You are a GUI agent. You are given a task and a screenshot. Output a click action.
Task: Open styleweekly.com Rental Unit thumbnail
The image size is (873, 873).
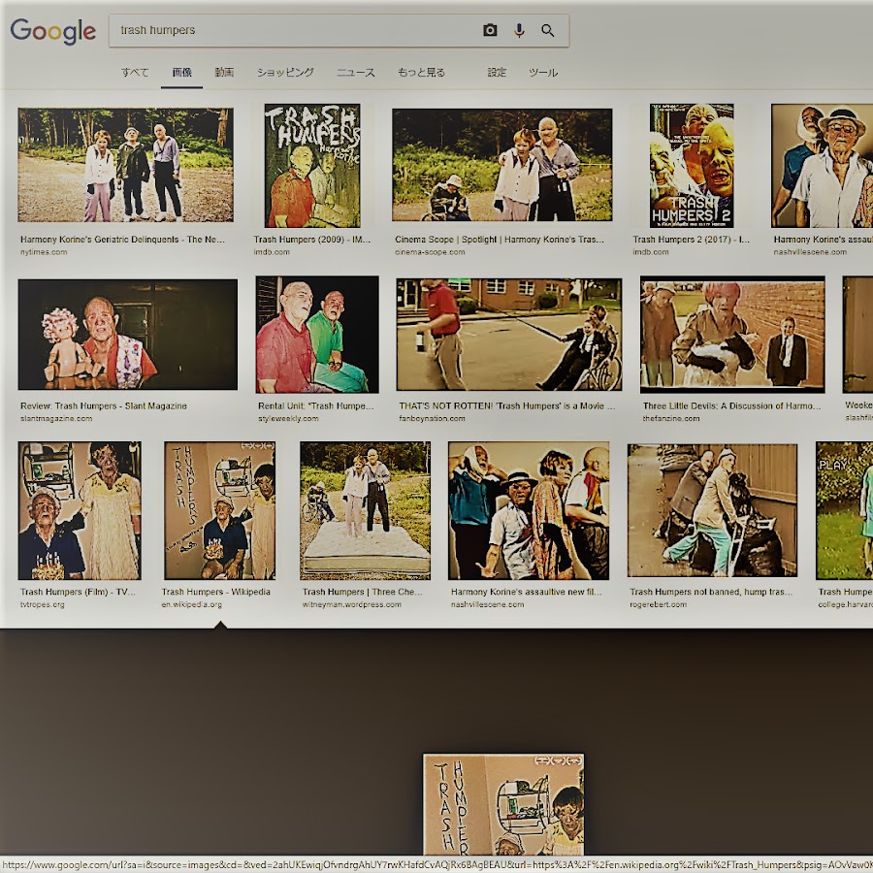(x=317, y=335)
